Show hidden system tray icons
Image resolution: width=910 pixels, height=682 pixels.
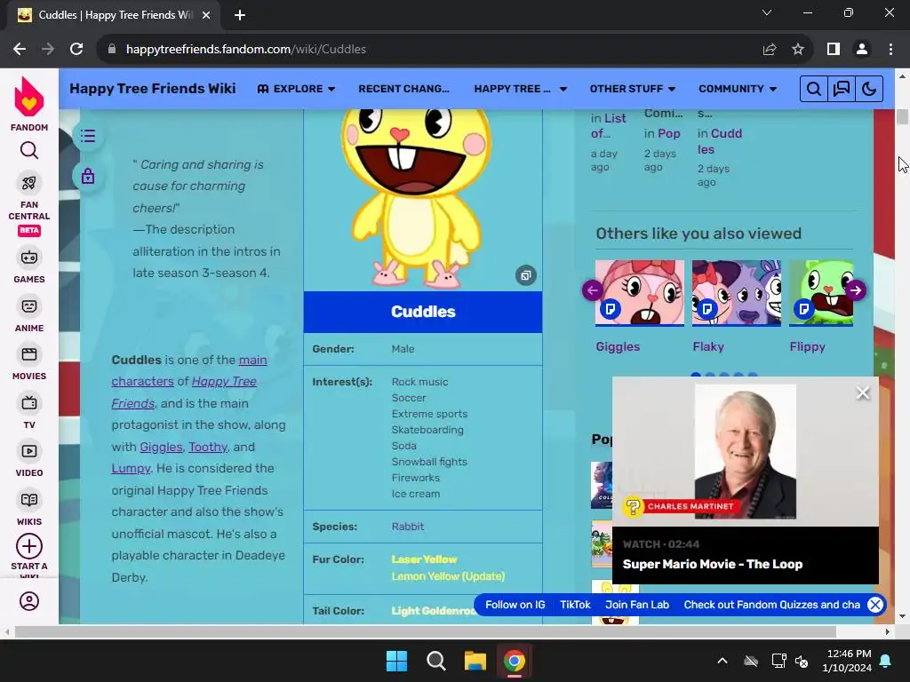coord(722,661)
